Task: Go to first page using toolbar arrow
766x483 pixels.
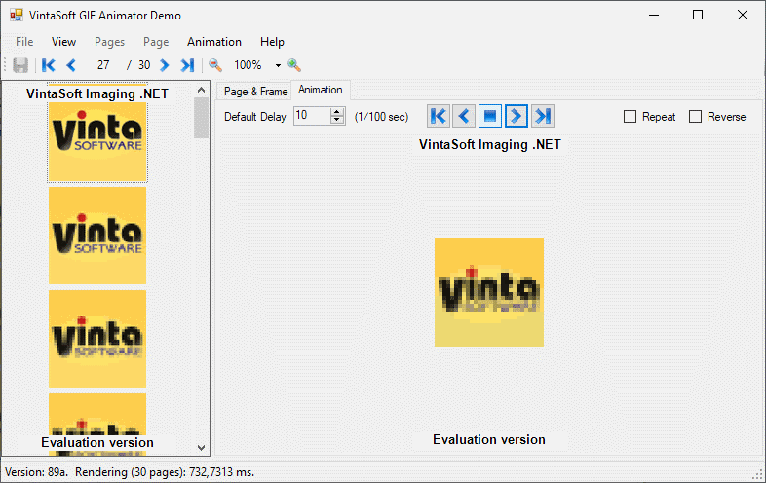Action: pos(48,65)
